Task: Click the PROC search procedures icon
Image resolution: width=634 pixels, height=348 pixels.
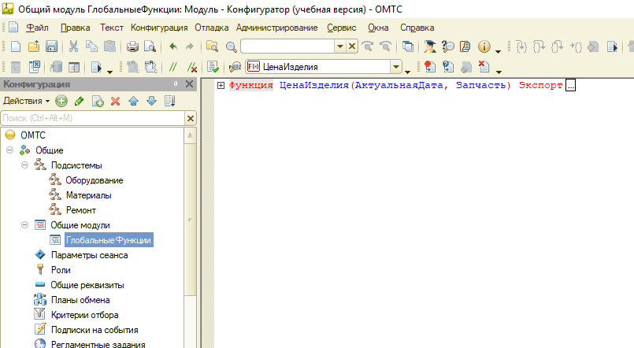Action: [235, 67]
